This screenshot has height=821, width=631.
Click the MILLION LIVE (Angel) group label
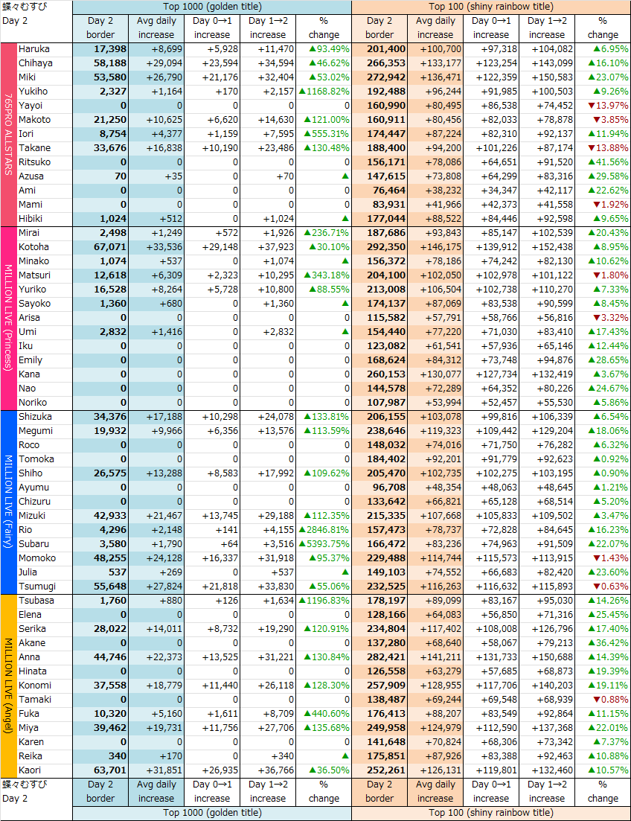8,686
